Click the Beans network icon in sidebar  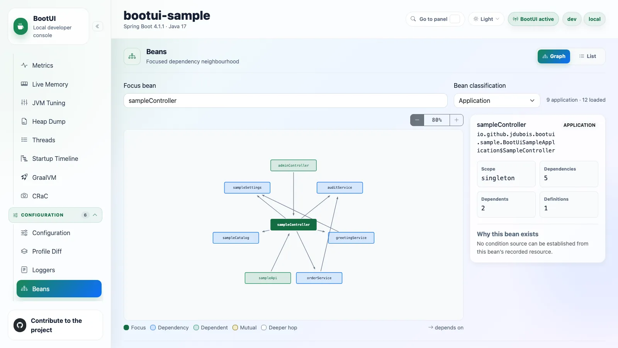tap(24, 289)
